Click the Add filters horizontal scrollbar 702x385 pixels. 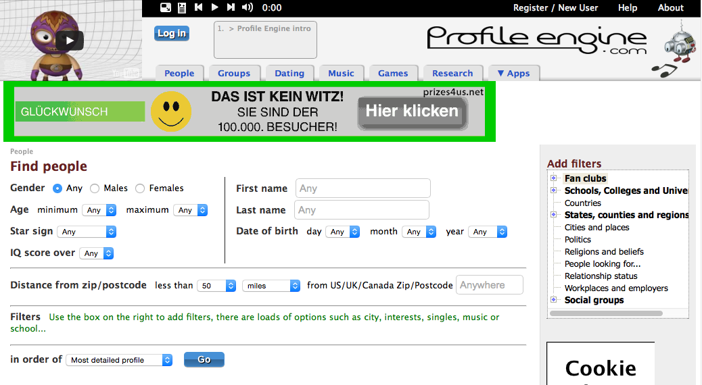(606, 313)
